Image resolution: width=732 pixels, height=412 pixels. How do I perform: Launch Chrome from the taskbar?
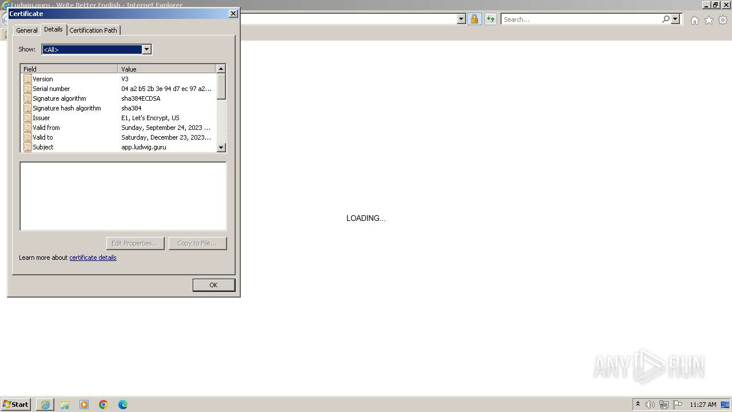(x=104, y=405)
